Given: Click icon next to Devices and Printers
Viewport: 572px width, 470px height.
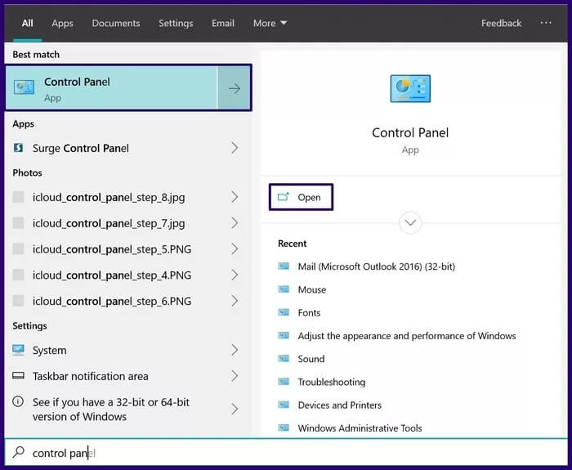Looking at the screenshot, I should pos(284,405).
